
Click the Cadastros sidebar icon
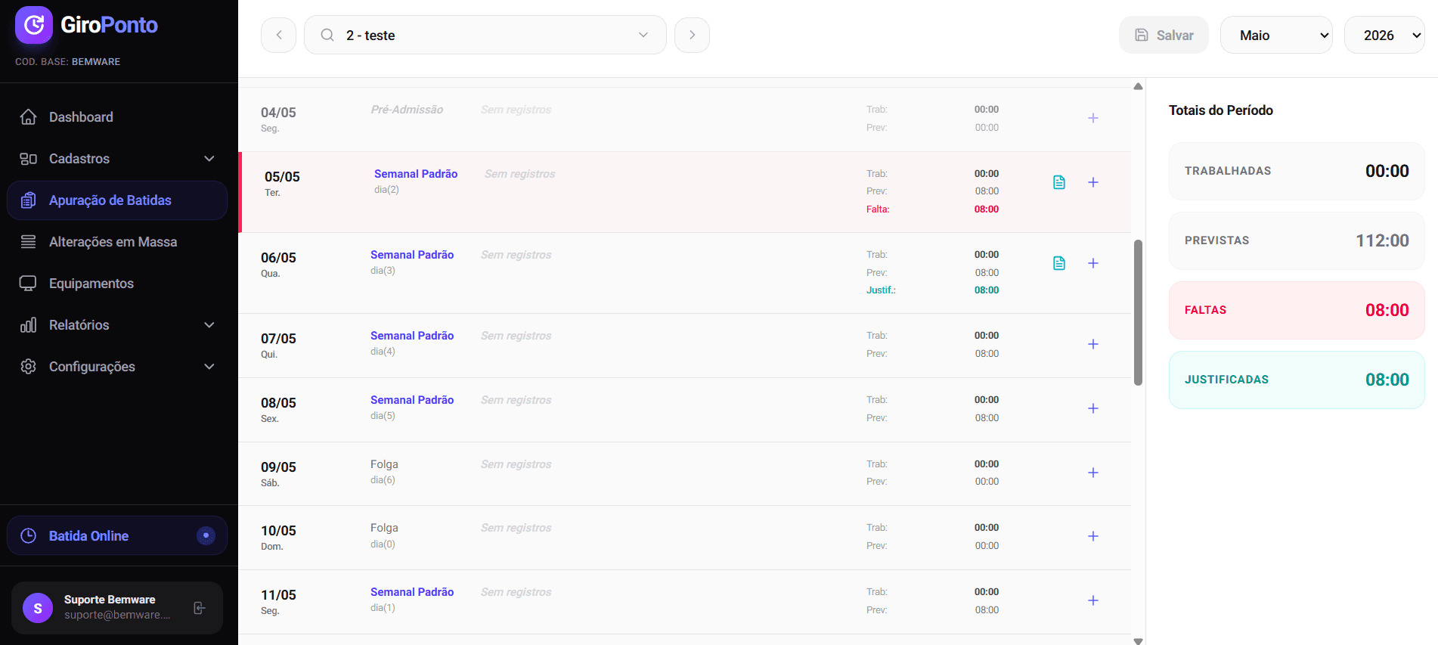28,159
